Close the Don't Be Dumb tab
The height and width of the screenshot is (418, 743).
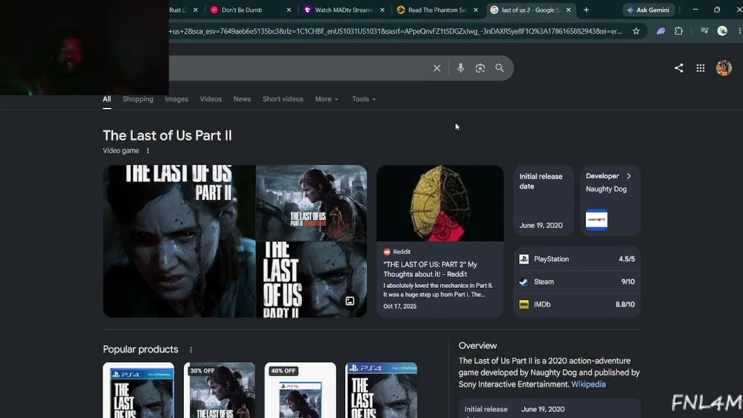tap(289, 10)
